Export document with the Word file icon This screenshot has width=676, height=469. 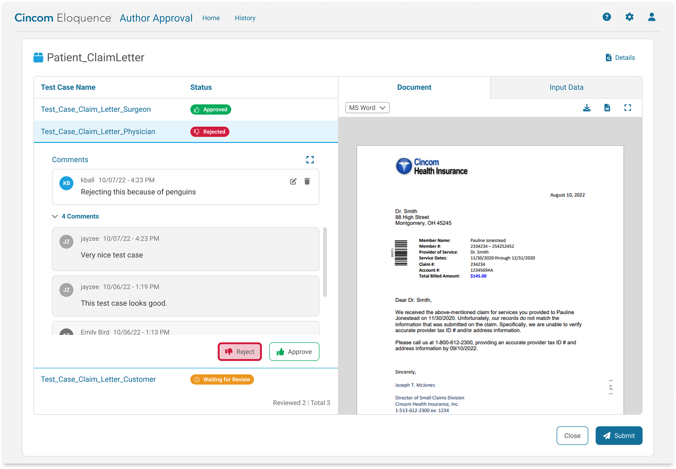[607, 108]
